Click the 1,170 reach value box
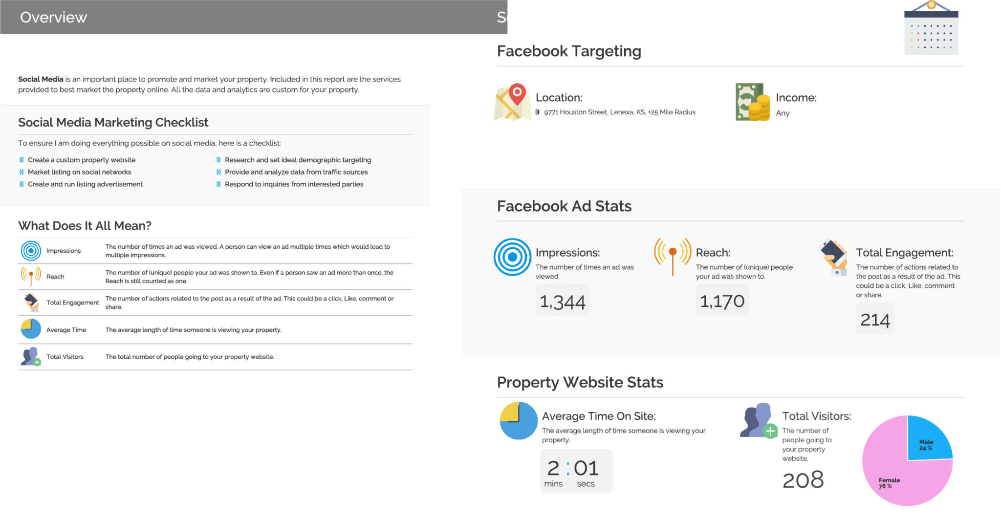The image size is (1001, 521). click(x=722, y=301)
